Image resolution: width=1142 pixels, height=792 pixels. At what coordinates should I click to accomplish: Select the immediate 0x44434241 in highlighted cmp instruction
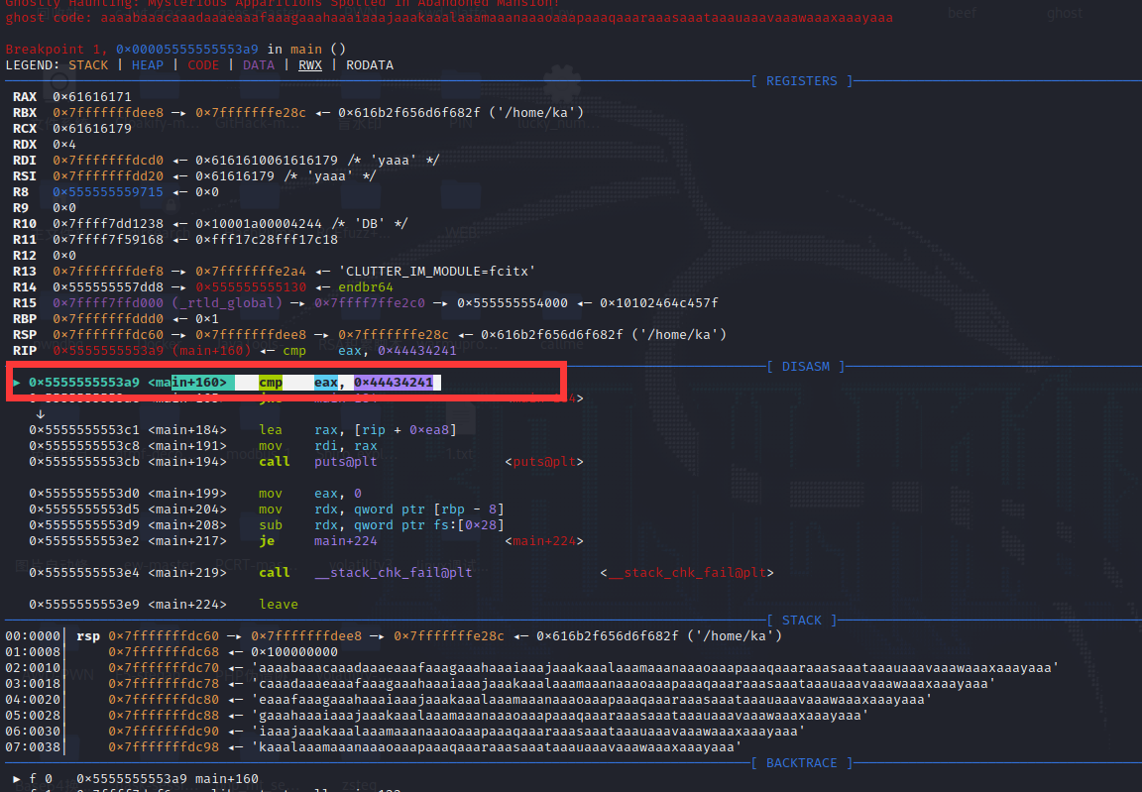[x=394, y=383]
